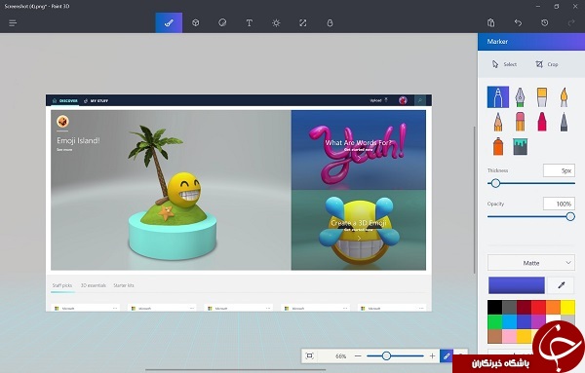Choose the pink color swatch
The width and height of the screenshot is (585, 373).
(509, 336)
